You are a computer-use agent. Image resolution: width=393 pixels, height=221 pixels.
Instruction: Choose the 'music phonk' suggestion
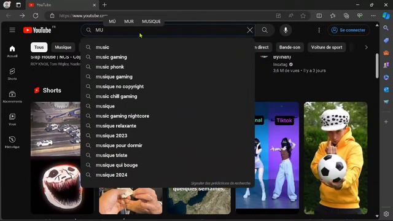click(168, 67)
